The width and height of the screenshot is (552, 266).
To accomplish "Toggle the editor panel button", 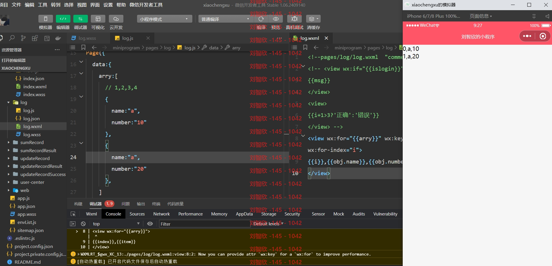I will (x=63, y=19).
